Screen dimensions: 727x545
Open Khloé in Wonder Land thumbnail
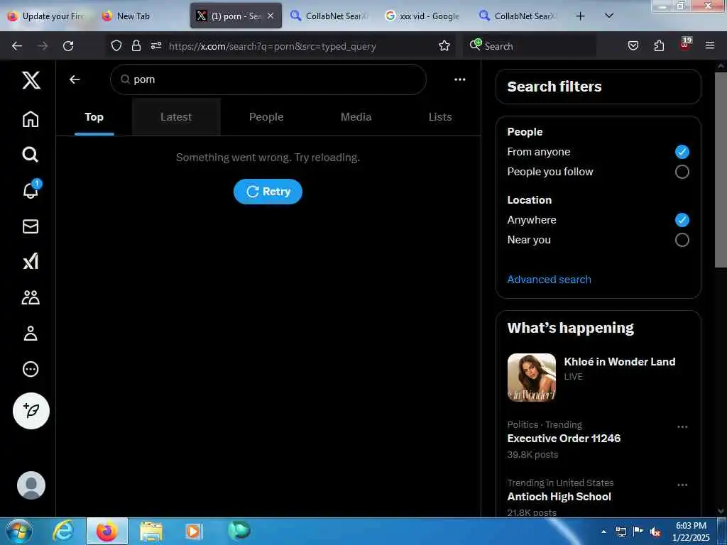tap(531, 378)
